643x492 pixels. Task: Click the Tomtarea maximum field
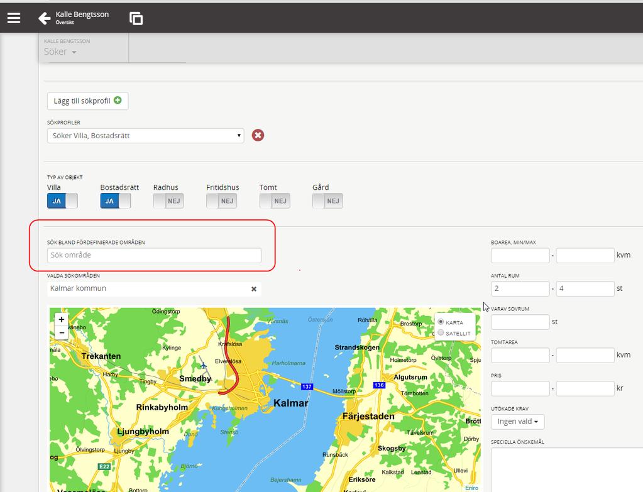585,355
